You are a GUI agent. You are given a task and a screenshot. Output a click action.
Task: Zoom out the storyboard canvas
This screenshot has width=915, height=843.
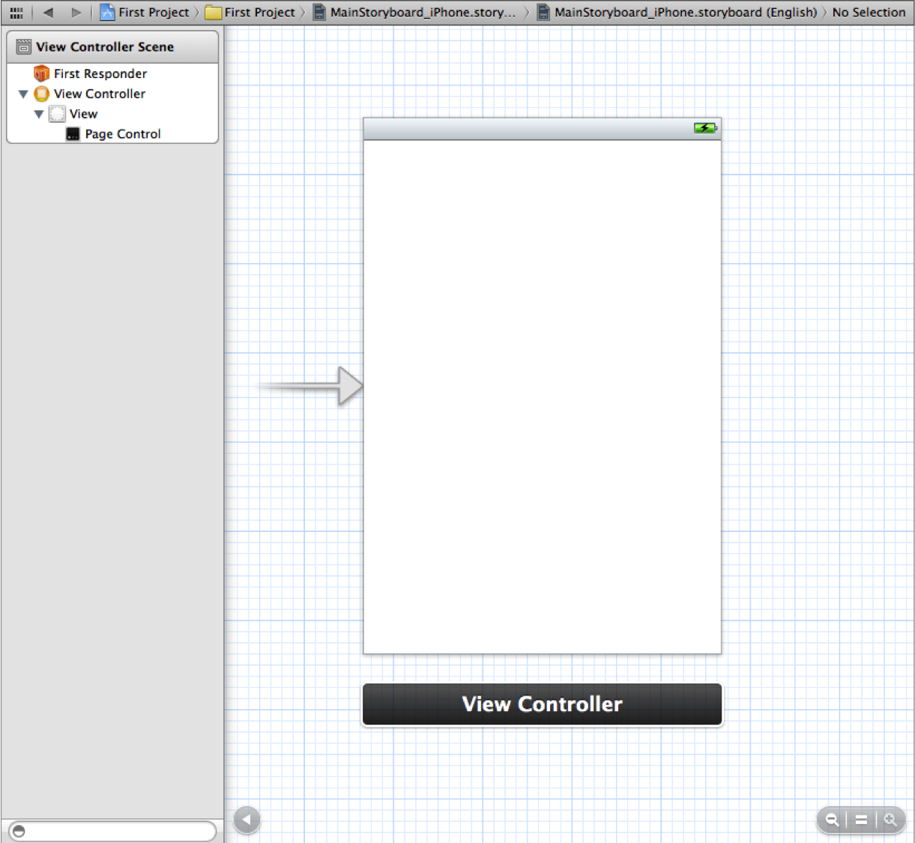832,820
